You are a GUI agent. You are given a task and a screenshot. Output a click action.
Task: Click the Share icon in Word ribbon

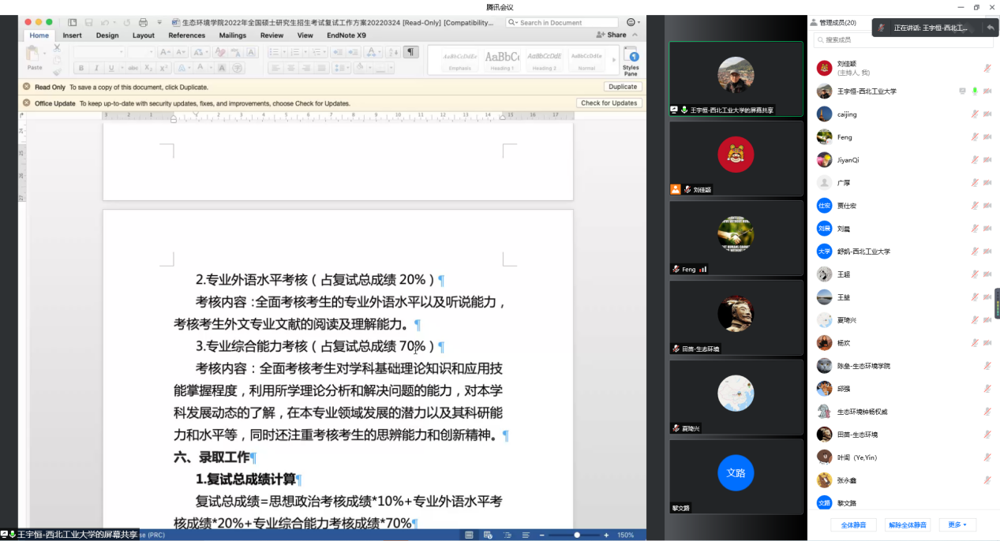point(612,35)
